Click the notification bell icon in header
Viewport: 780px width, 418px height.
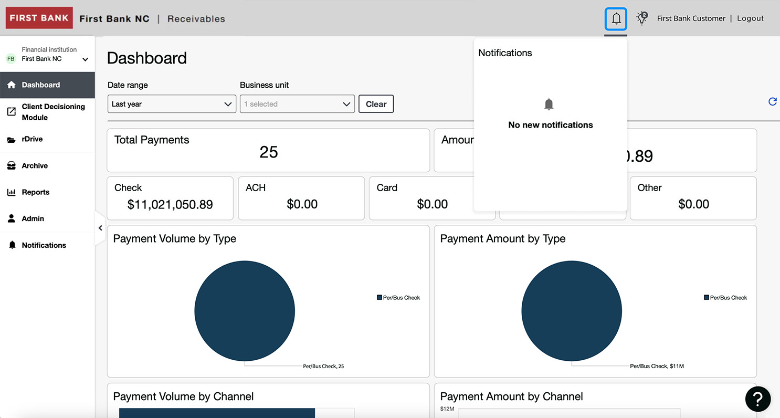pyautogui.click(x=616, y=19)
